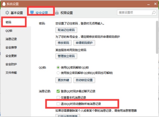
Task: Select 文件传输 in the left sidebar
Action: [11, 72]
